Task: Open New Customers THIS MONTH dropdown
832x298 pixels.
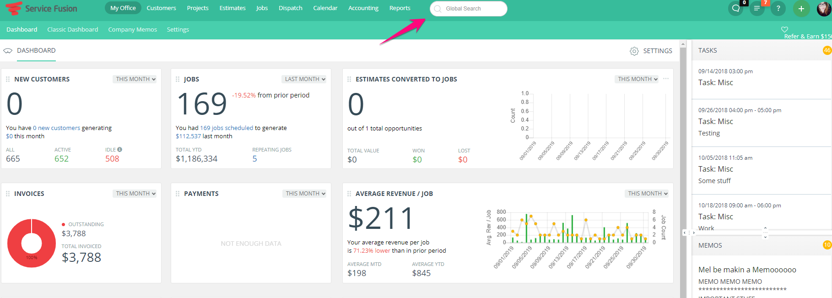Action: 135,79
